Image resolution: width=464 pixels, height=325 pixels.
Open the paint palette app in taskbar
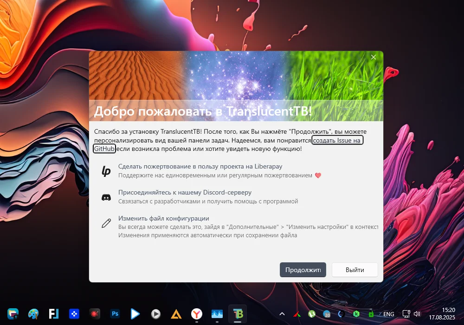pos(33,314)
